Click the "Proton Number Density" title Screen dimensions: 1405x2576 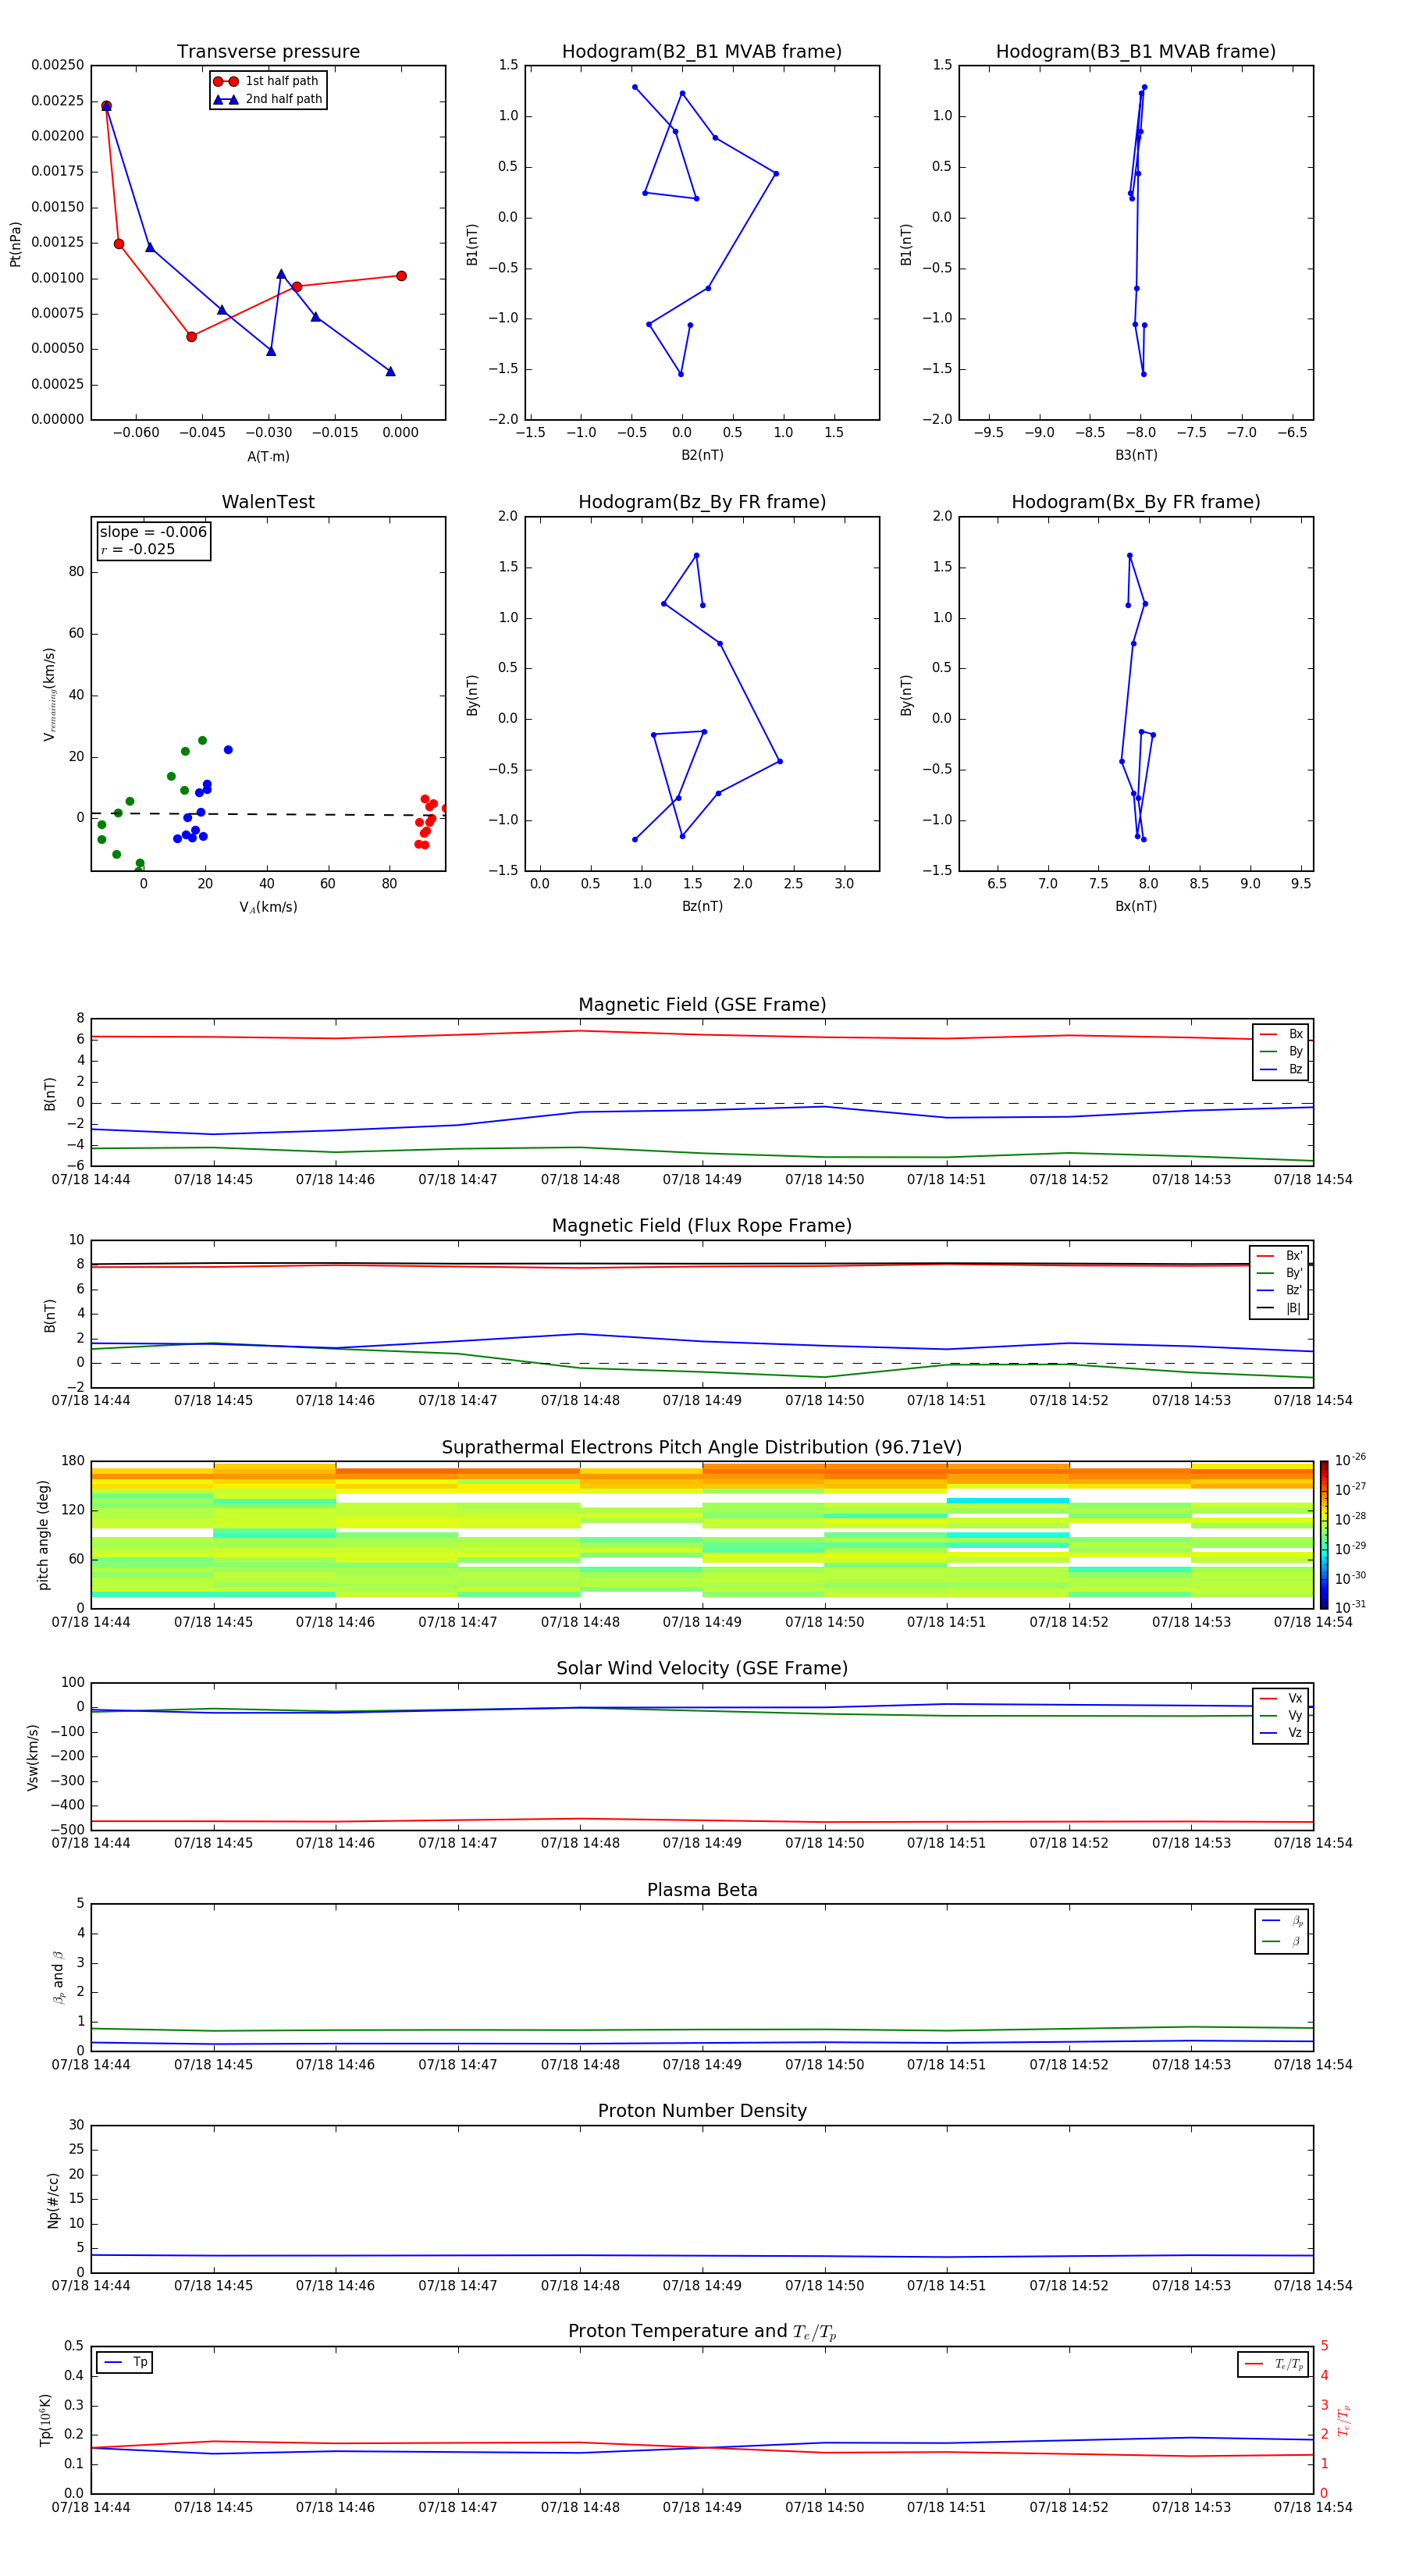[x=702, y=2111]
